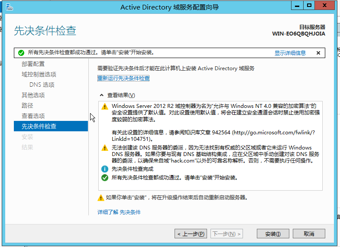Maximize the wizard window
340x247 pixels.
coord(309,6)
